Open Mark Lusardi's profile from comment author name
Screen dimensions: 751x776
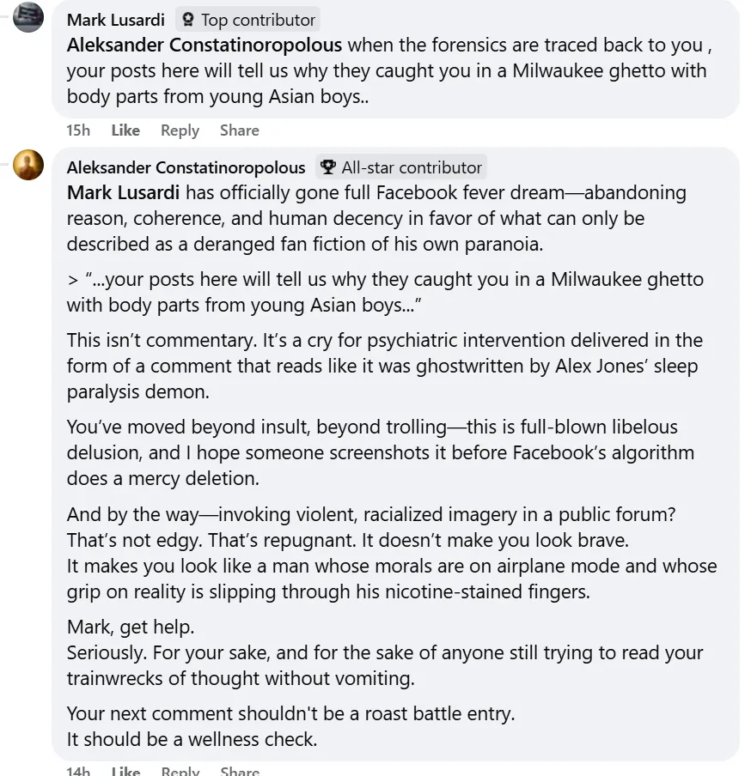point(115,20)
